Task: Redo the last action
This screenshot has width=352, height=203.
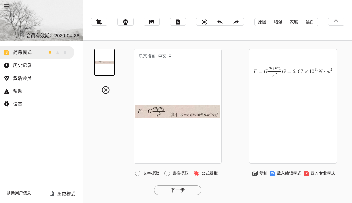Action: [x=236, y=21]
